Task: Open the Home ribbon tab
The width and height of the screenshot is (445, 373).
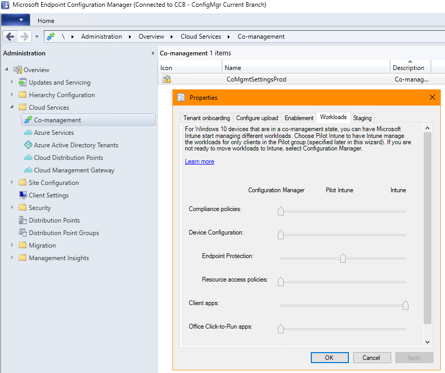Action: click(46, 21)
